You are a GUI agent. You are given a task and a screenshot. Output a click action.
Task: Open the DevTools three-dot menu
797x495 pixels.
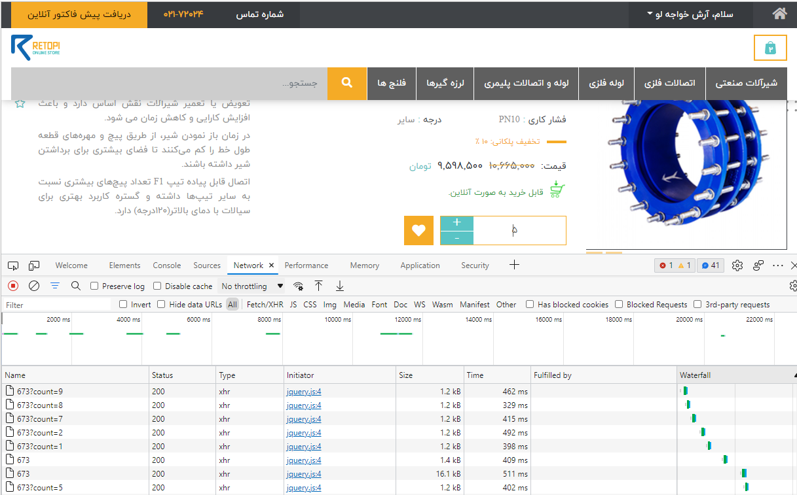pos(777,265)
